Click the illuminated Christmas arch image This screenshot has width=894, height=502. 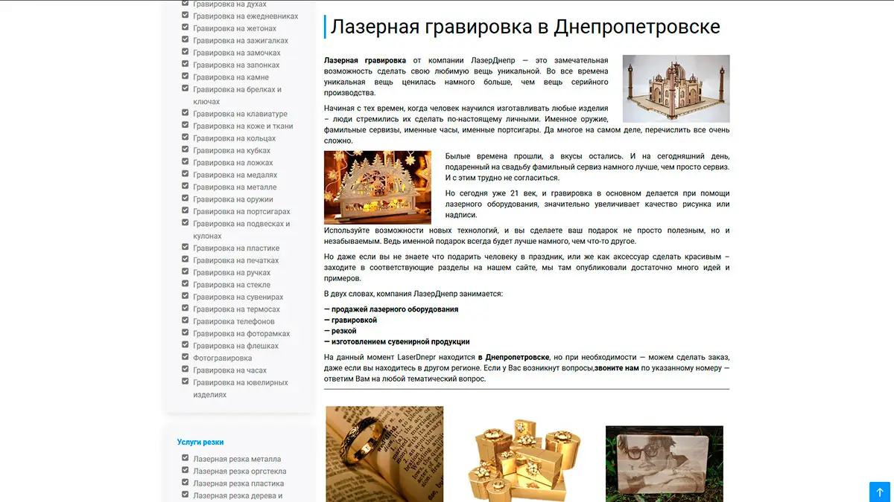377,187
